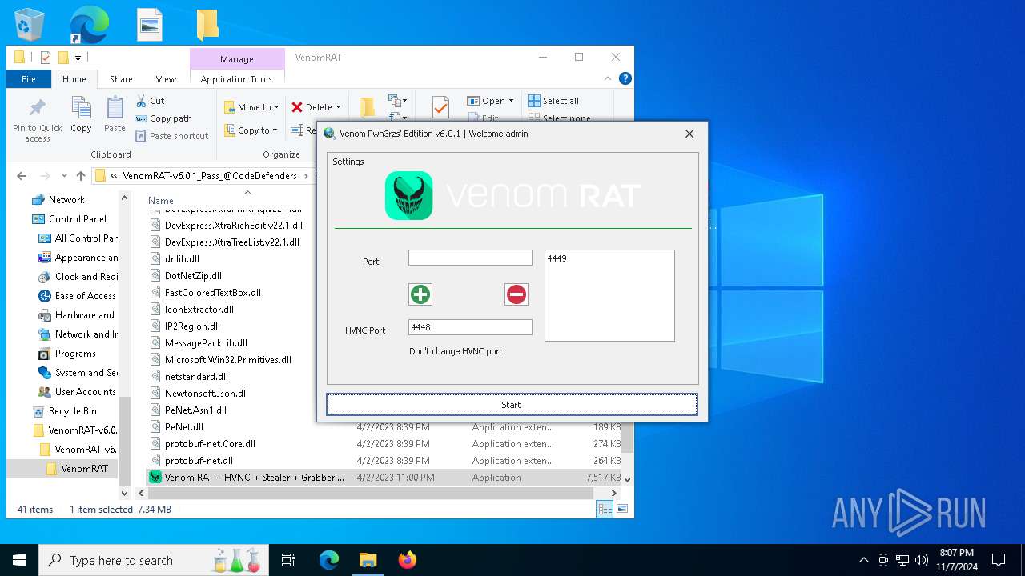1025x576 pixels.
Task: Open Recycle Bin on the desktop
Action: point(30,25)
